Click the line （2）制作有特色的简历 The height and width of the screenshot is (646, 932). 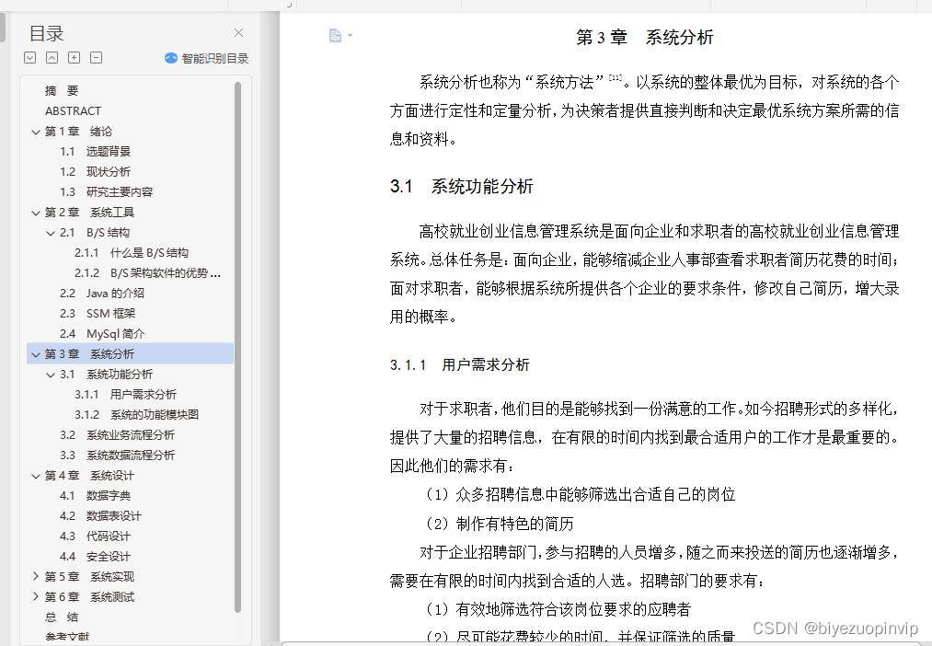pyautogui.click(x=500, y=525)
